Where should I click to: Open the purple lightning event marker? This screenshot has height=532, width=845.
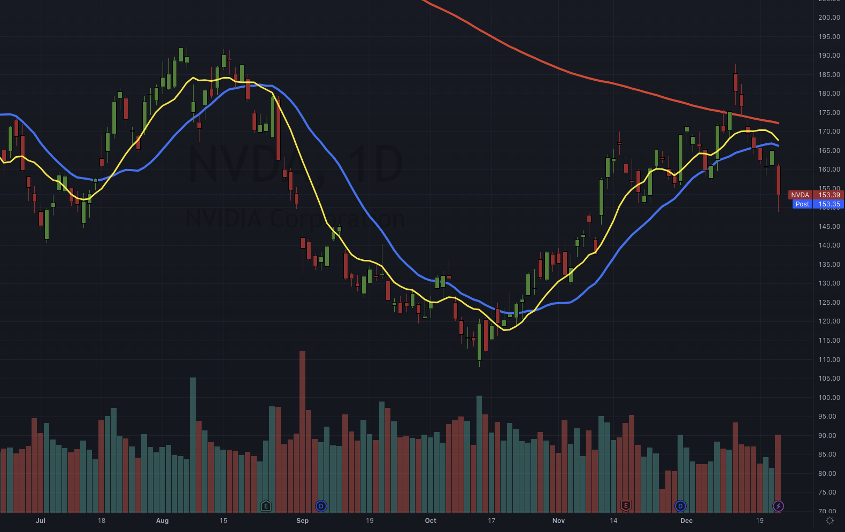pos(779,505)
